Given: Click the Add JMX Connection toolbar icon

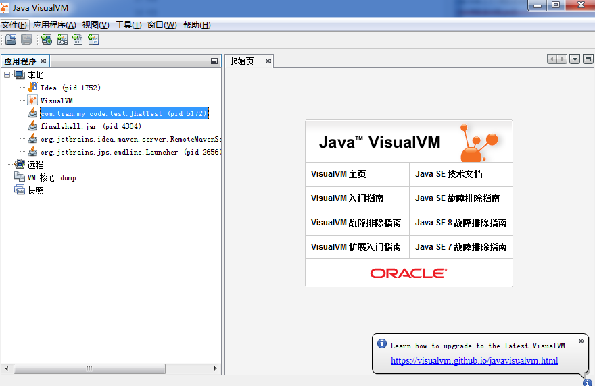Looking at the screenshot, I should point(62,40).
